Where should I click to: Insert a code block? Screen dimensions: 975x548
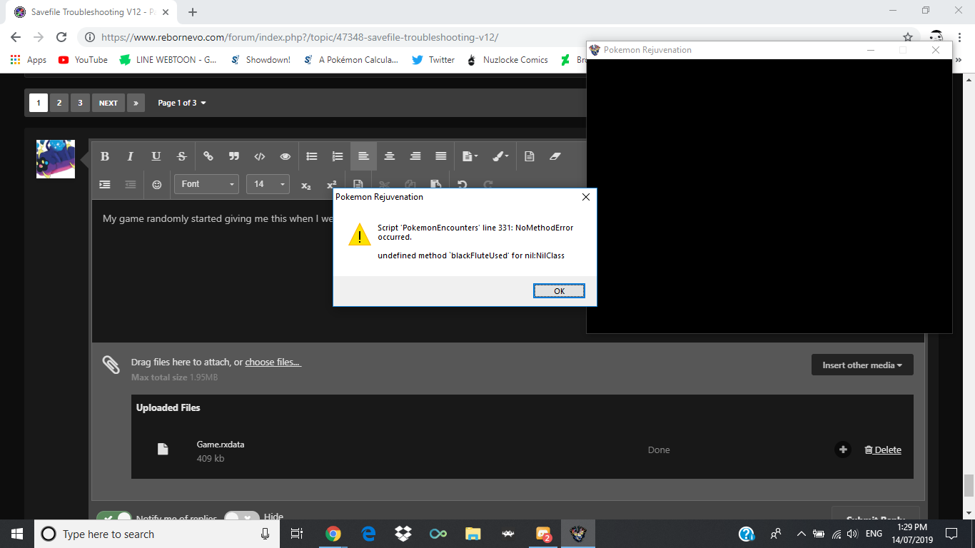pos(260,156)
